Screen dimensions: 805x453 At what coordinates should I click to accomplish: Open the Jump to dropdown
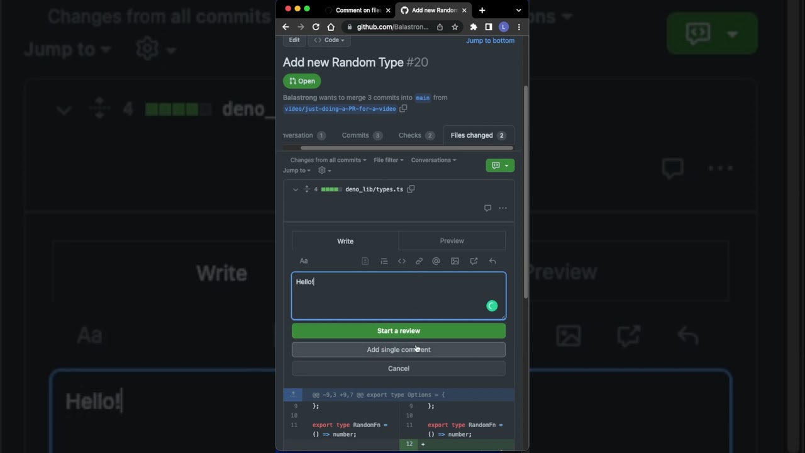coord(297,171)
